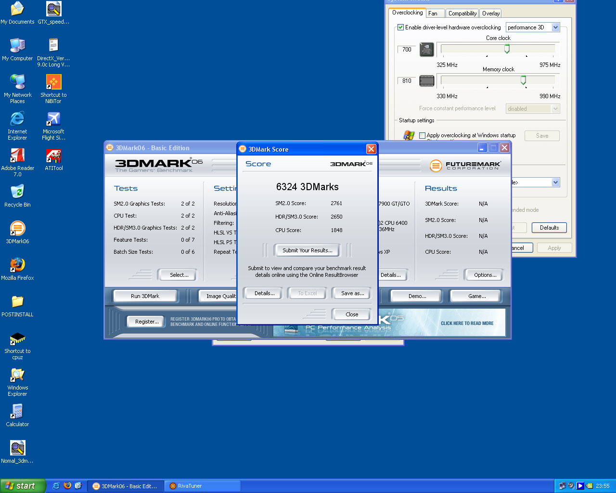Click the core clock GPU chip icon
Screen dimensions: 616x493
(427, 50)
